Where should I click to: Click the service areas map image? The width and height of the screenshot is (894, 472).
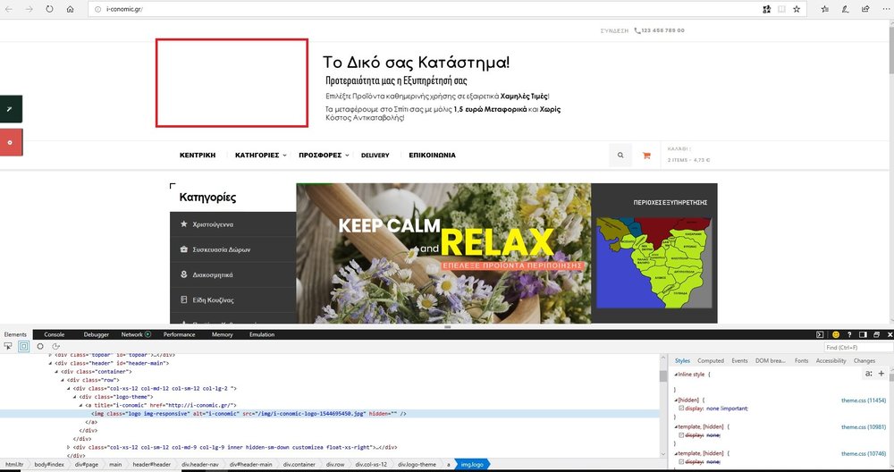654,263
